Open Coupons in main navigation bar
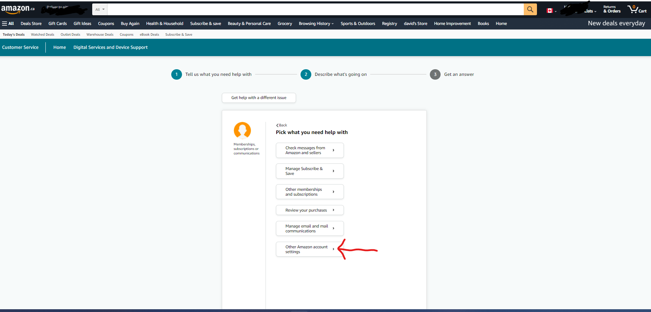 click(x=106, y=24)
